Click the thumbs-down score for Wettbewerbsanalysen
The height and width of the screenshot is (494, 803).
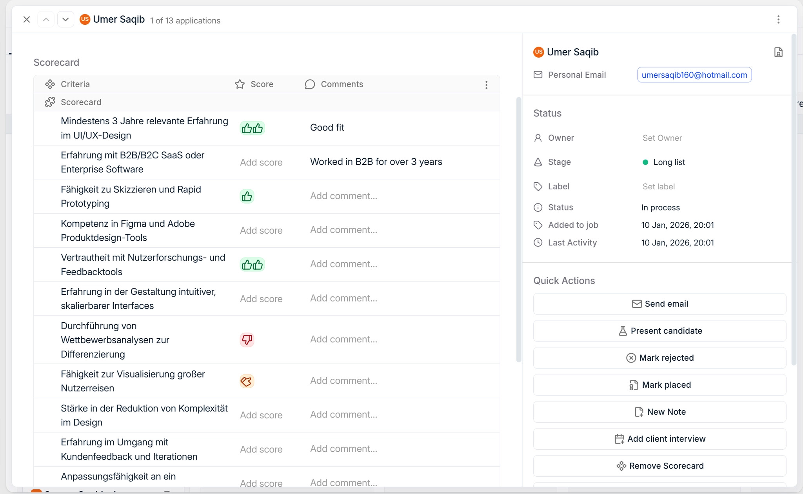coord(247,340)
